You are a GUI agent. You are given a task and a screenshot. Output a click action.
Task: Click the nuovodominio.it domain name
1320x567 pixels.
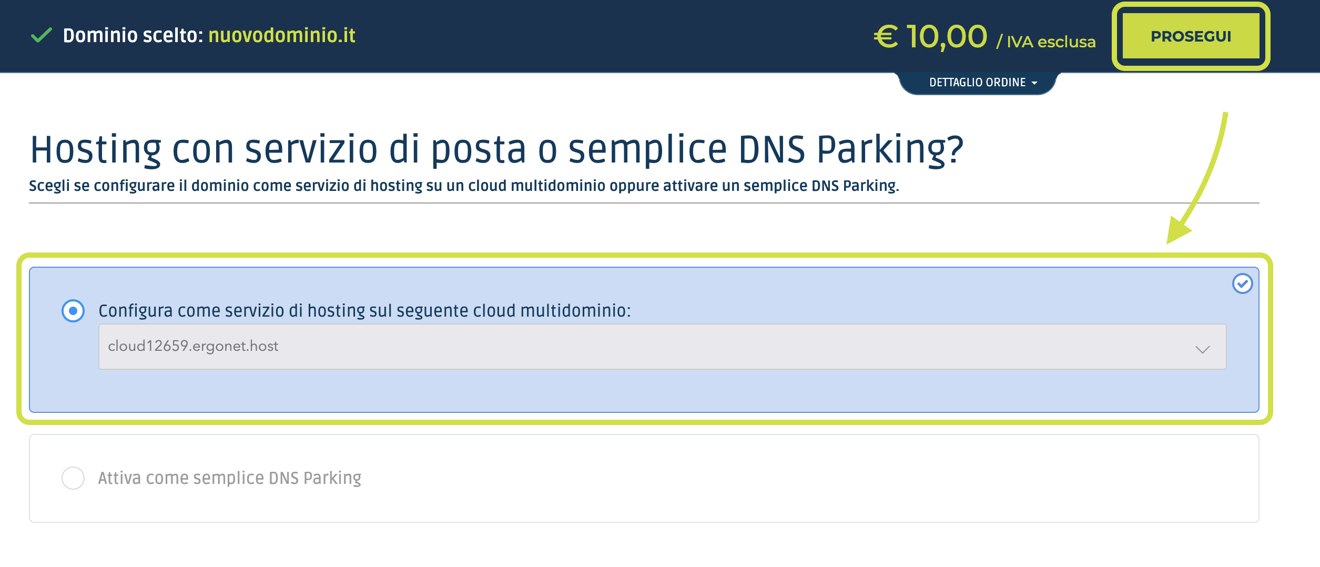point(282,35)
